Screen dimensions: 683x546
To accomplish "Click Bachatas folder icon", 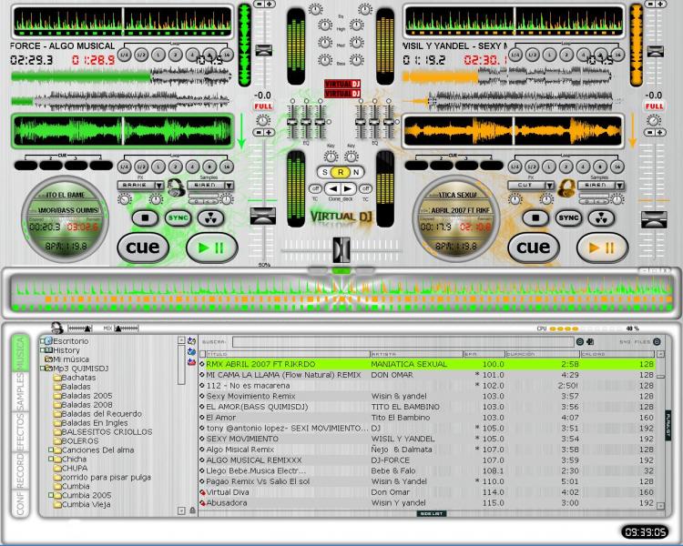I will (x=57, y=378).
